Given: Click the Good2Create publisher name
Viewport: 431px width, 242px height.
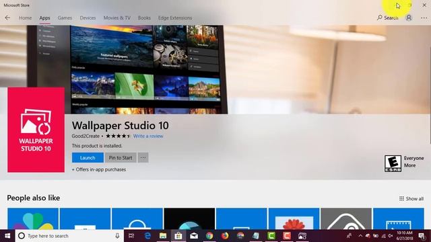Looking at the screenshot, I should 86,136.
